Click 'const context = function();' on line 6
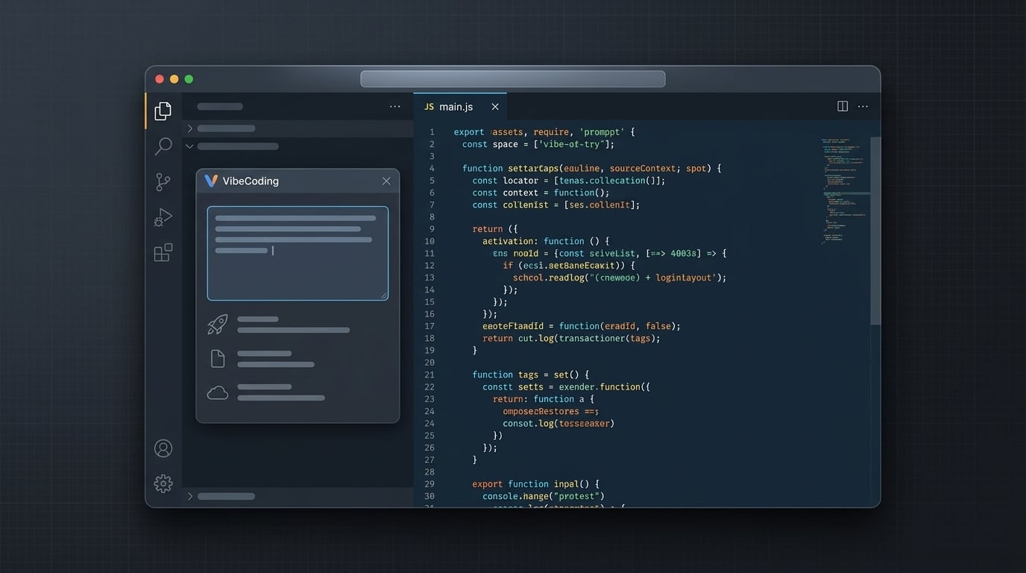The image size is (1026, 573). point(541,192)
